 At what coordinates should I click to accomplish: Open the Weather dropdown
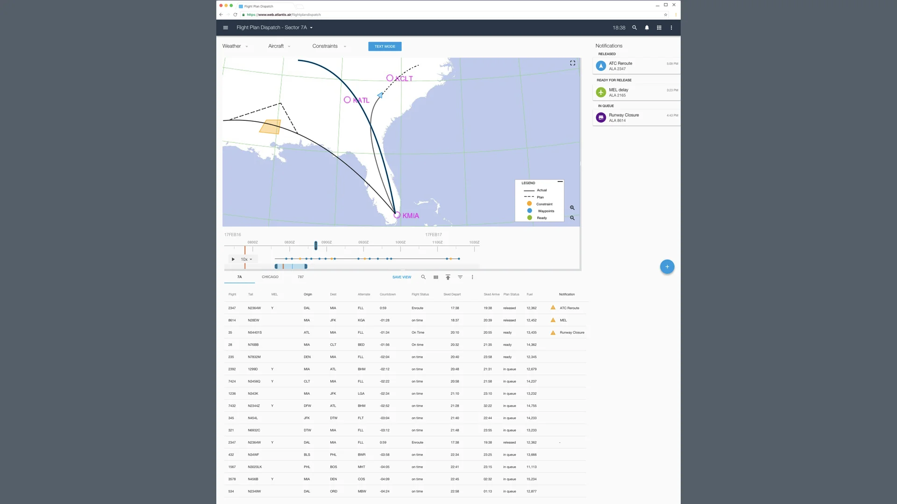pyautogui.click(x=235, y=46)
